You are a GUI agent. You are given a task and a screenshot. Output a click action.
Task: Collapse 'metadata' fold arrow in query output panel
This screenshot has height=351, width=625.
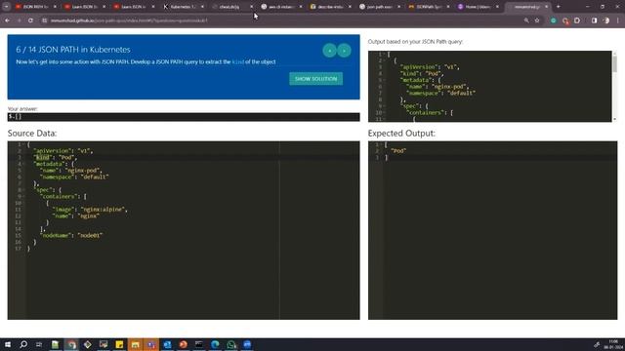point(385,80)
